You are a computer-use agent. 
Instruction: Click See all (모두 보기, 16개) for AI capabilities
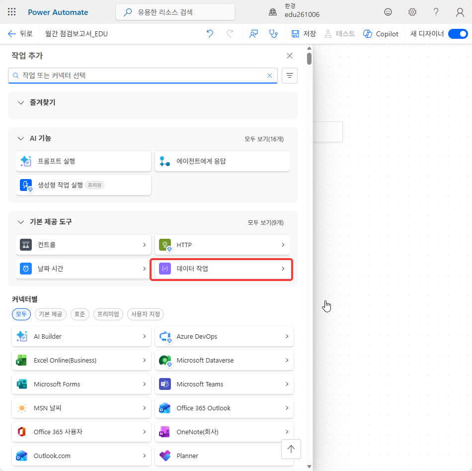tap(264, 139)
